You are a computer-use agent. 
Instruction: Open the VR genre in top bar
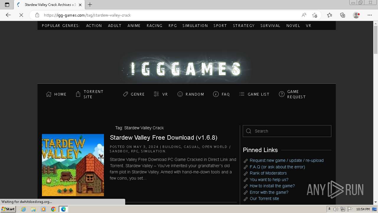tap(309, 26)
